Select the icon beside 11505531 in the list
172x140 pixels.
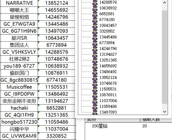(95, 89)
